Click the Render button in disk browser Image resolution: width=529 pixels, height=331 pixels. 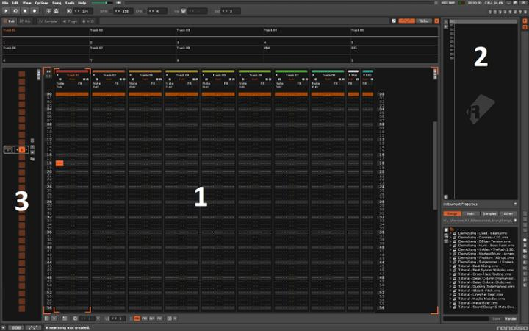pyautogui.click(x=511, y=318)
